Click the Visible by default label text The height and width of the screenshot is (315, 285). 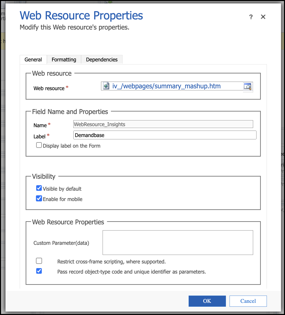tap(62, 189)
